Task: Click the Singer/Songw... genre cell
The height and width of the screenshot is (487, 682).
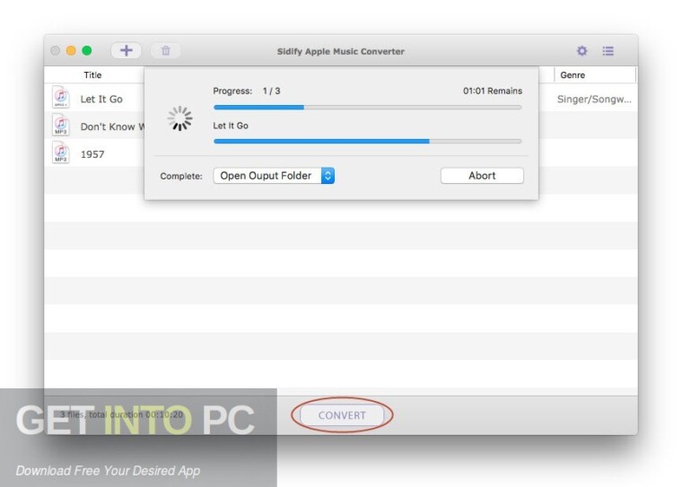Action: tap(594, 100)
